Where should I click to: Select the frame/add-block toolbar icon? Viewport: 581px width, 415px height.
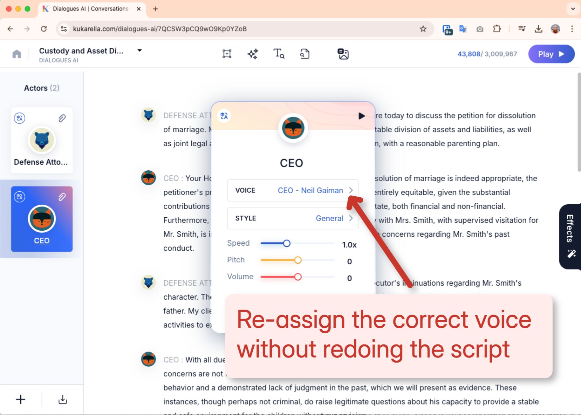pos(227,54)
